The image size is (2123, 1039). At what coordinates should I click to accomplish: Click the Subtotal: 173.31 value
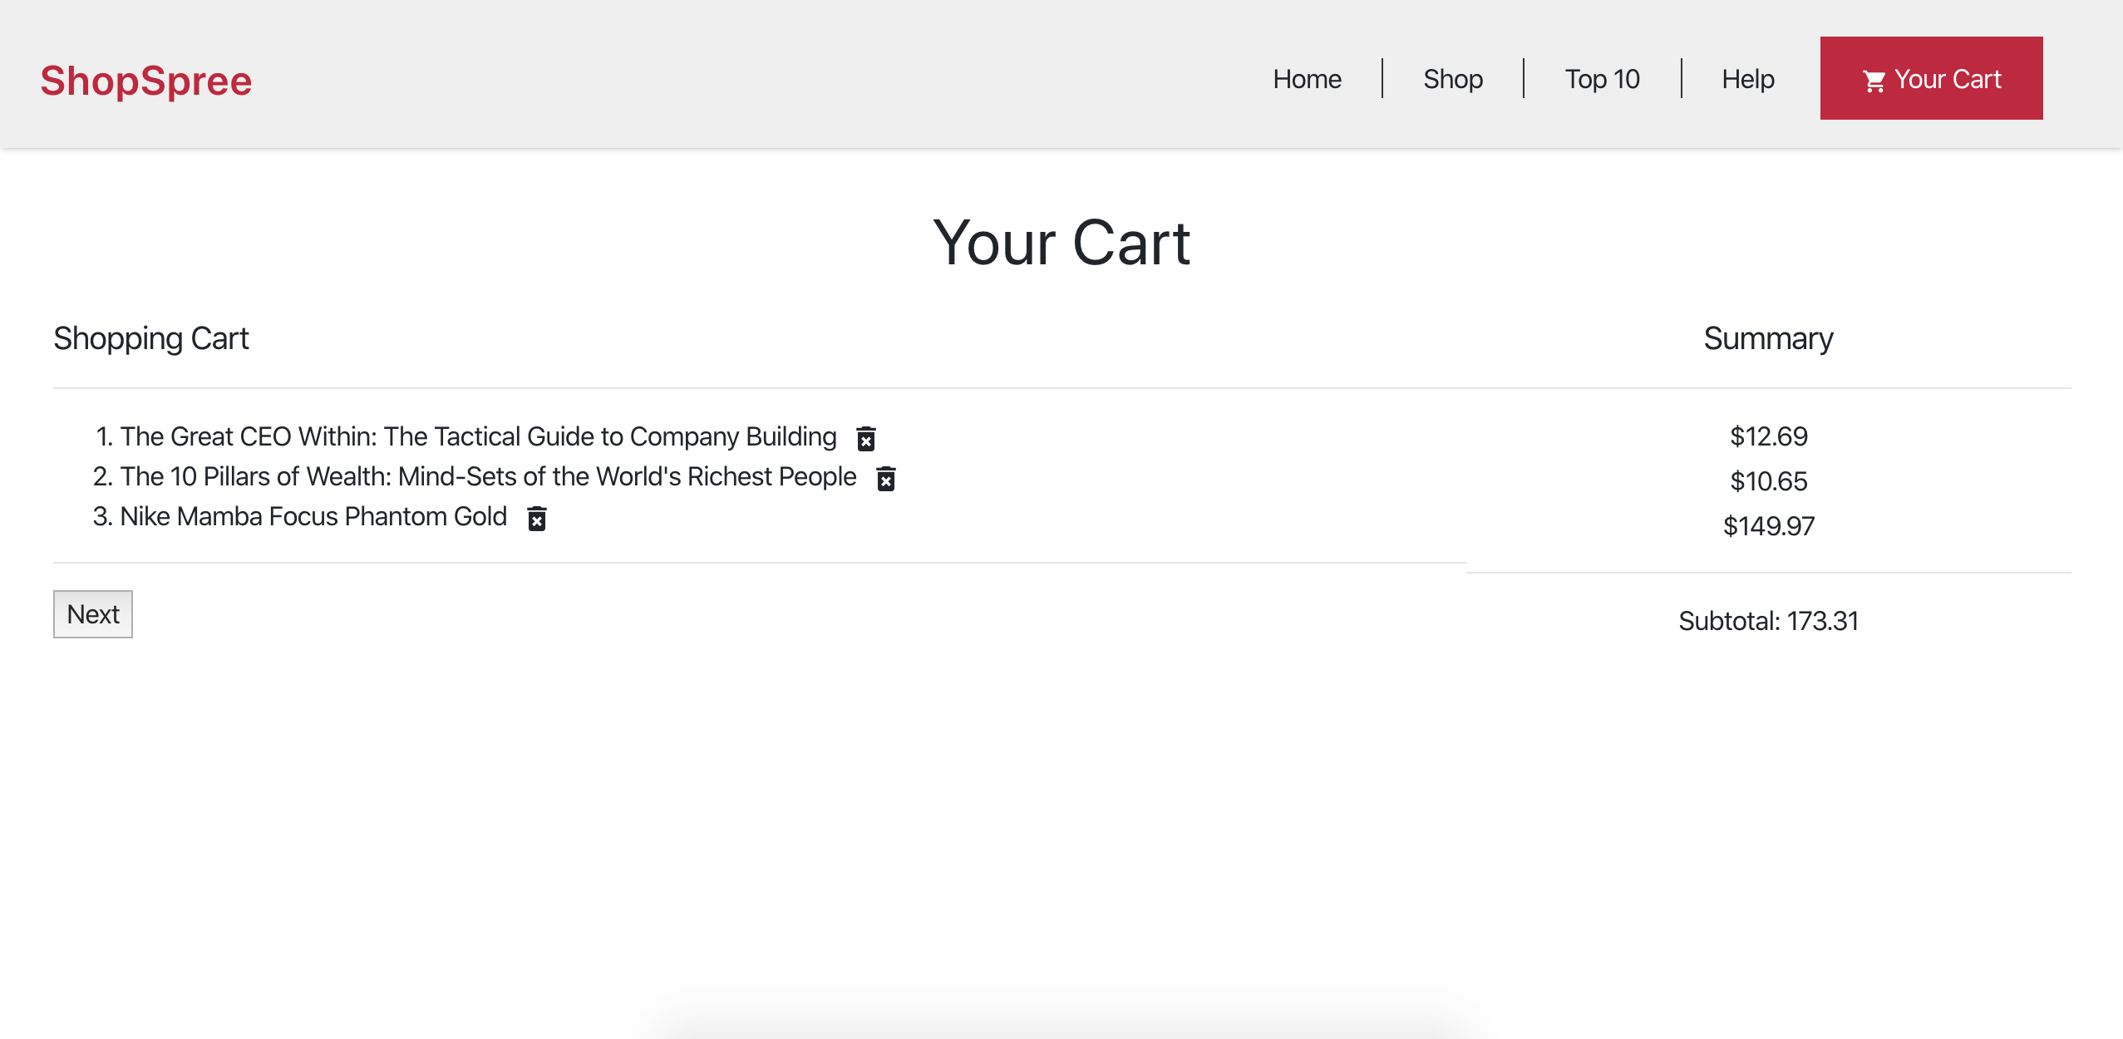click(x=1769, y=621)
